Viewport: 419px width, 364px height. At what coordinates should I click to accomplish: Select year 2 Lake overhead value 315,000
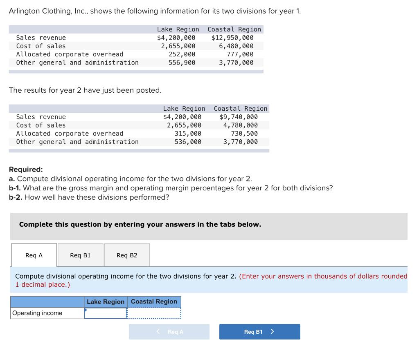[188, 134]
